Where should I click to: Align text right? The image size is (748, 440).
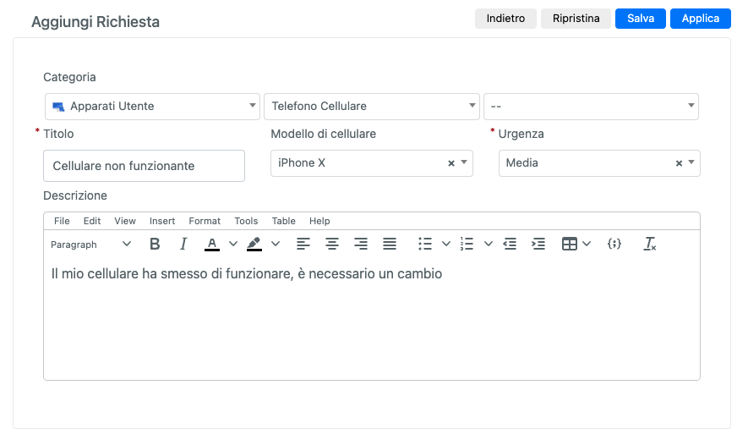[x=361, y=245]
